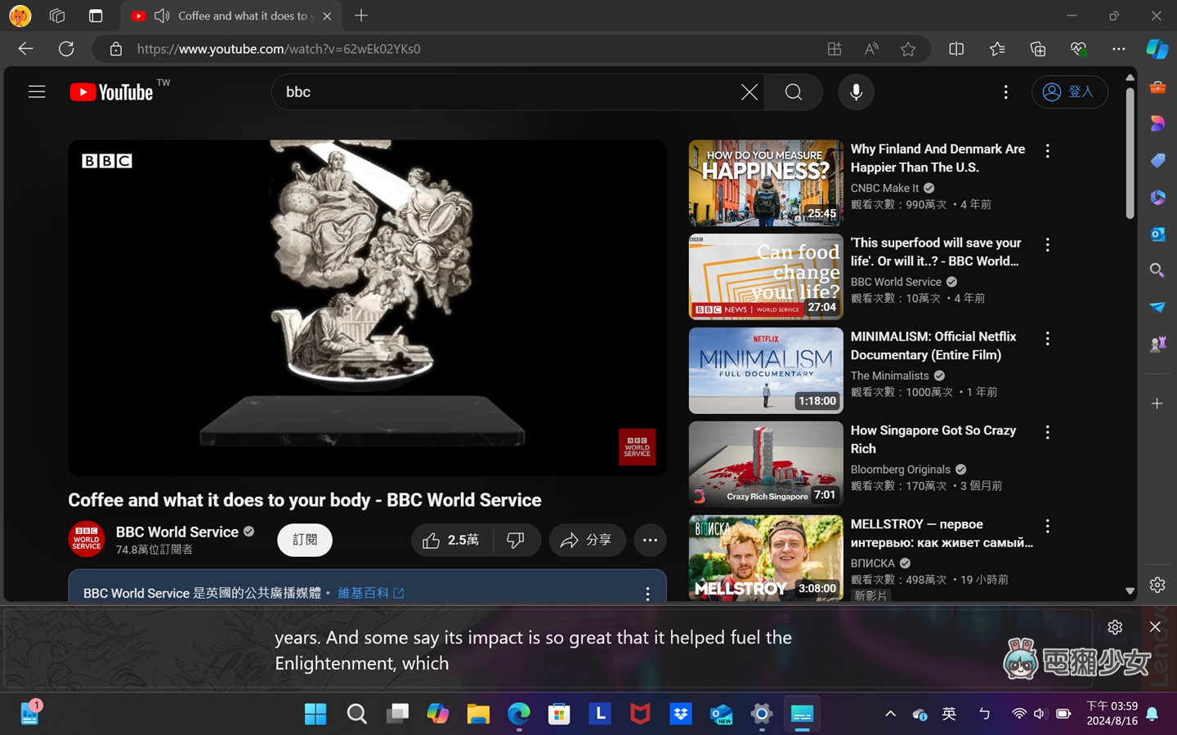The width and height of the screenshot is (1177, 735).
Task: Open menu for the MINIMALISM documentary
Action: 1047,338
